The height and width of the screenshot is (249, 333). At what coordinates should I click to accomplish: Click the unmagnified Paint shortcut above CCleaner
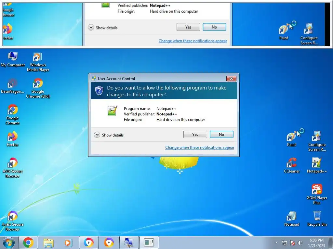(x=291, y=139)
